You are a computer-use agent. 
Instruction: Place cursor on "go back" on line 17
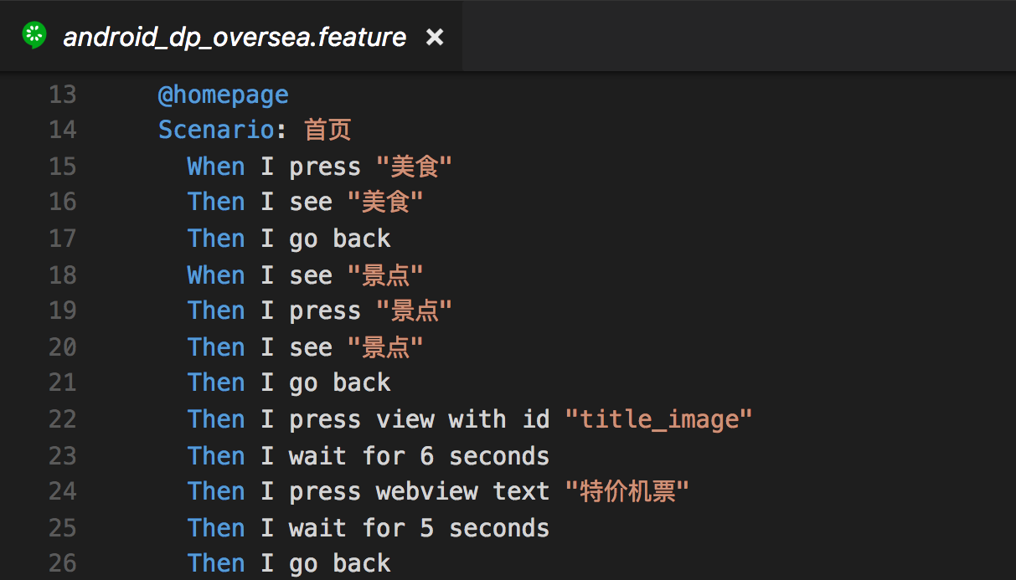339,239
